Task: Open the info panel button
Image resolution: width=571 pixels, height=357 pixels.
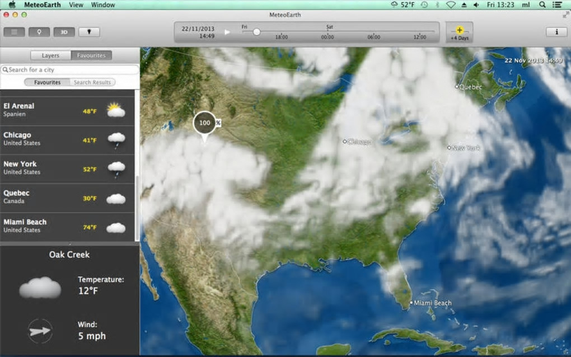Action: pos(556,32)
